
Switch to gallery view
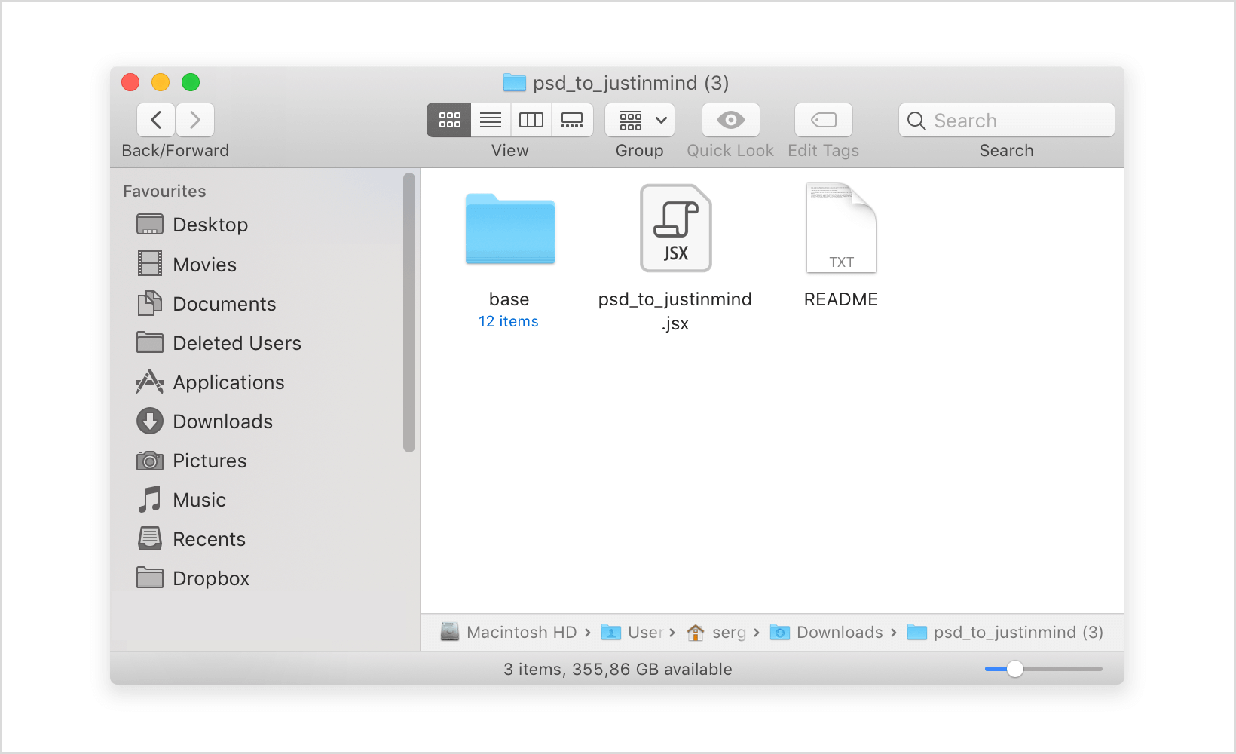572,120
